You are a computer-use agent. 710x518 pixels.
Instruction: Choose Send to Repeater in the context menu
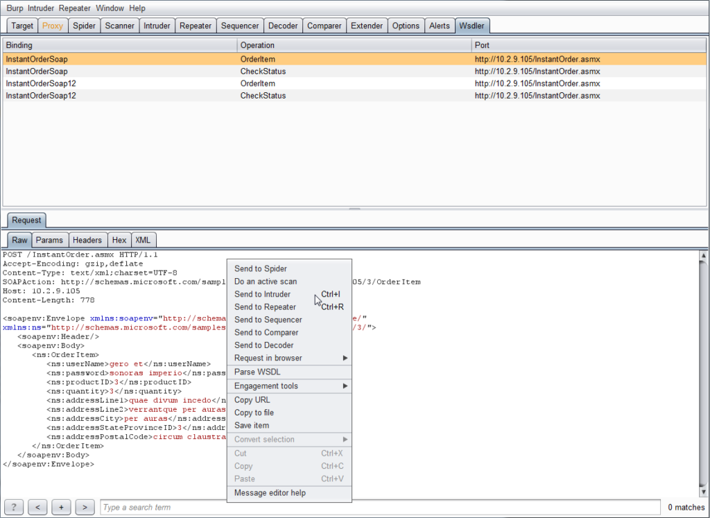pos(263,307)
